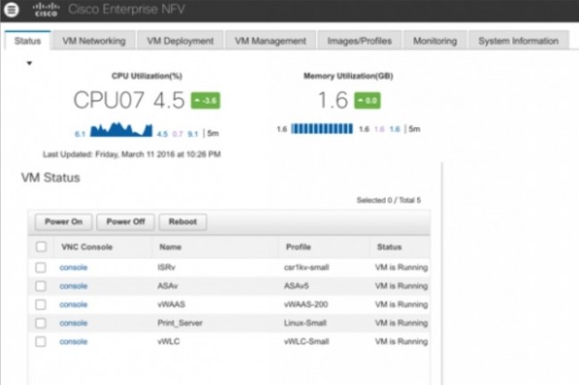Click the 5m interval label under memory chart

pyautogui.click(x=414, y=129)
